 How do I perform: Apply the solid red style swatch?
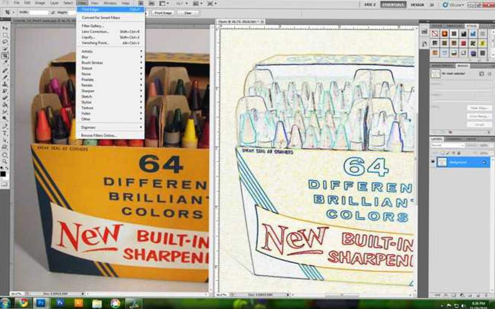[x=464, y=43]
